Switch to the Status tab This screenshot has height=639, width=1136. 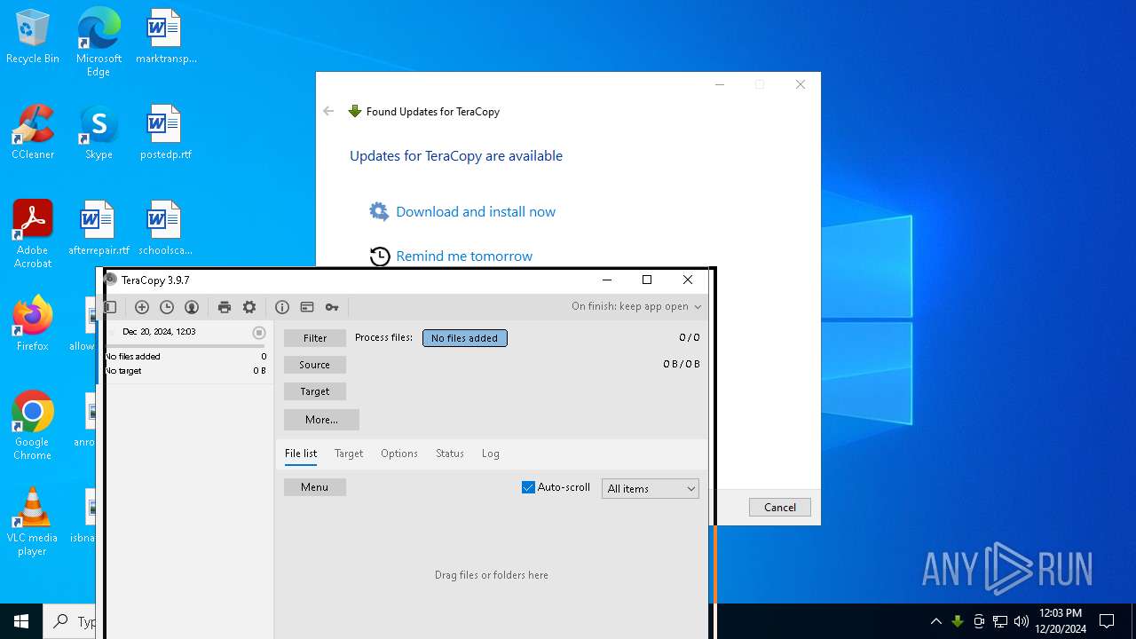[450, 454]
